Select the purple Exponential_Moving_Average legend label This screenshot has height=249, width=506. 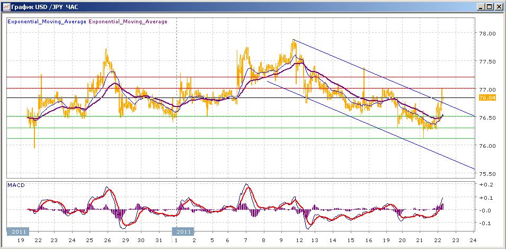pos(128,22)
